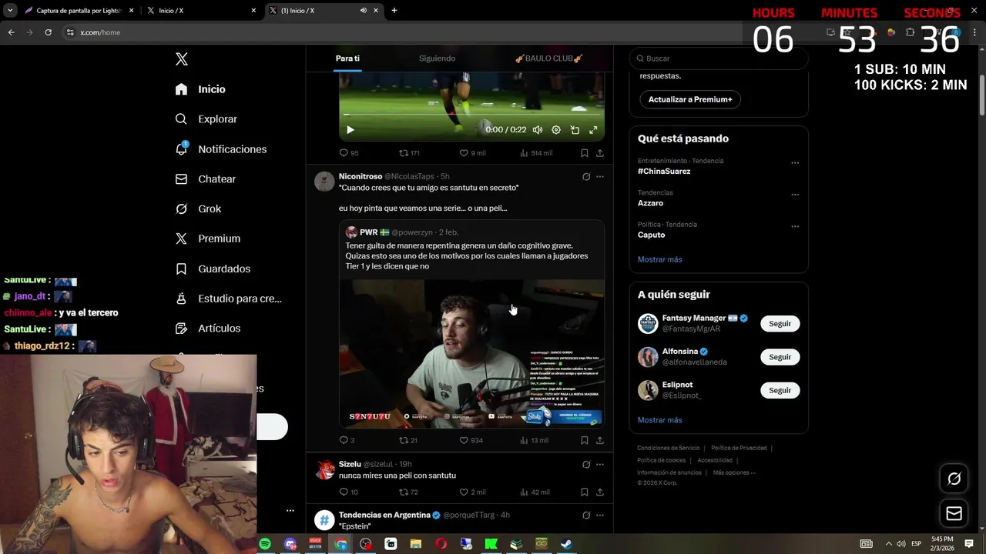Open more options for Caputo trend
The width and height of the screenshot is (986, 554).
click(x=795, y=227)
